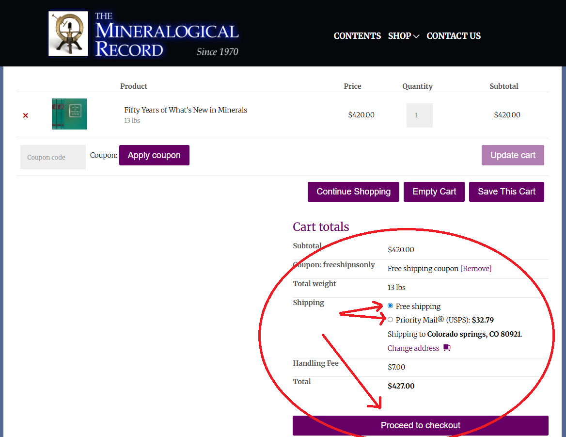Proceed to checkout
This screenshot has width=566, height=437.
[x=420, y=425]
